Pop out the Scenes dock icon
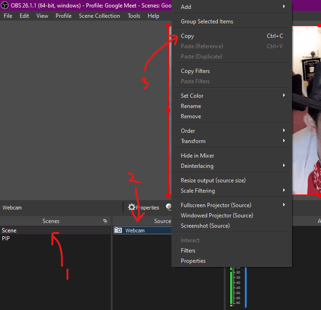Screen dimensions: 321x310 pyautogui.click(x=105, y=221)
